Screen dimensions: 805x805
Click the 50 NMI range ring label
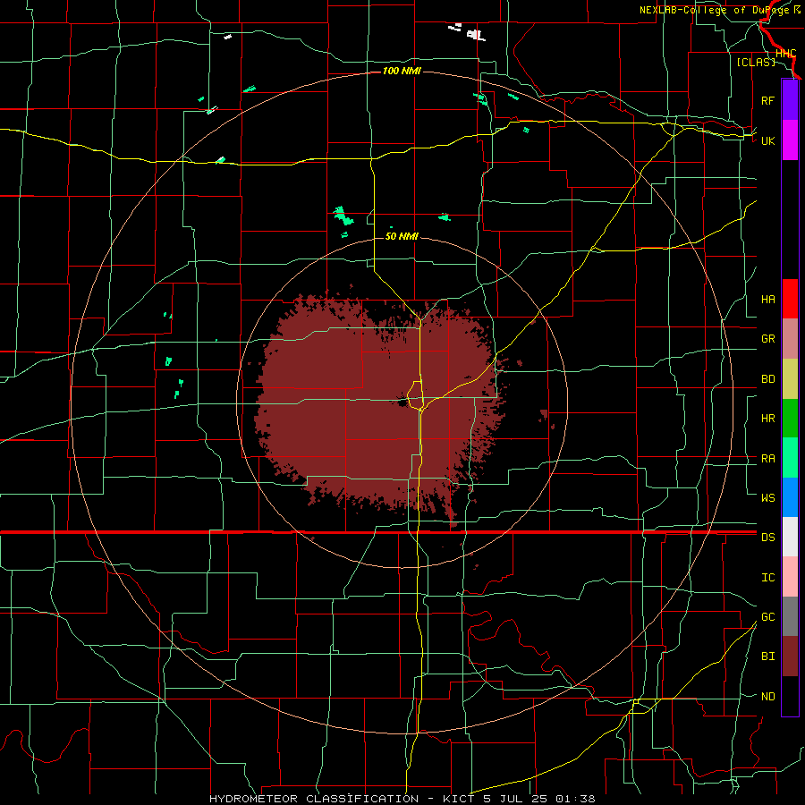[402, 236]
